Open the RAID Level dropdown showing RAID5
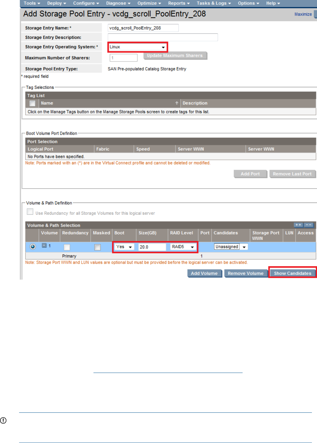The width and height of the screenshot is (317, 443). pos(183,247)
